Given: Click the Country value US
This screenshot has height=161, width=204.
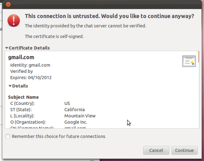Looking at the screenshot, I should 67,103.
